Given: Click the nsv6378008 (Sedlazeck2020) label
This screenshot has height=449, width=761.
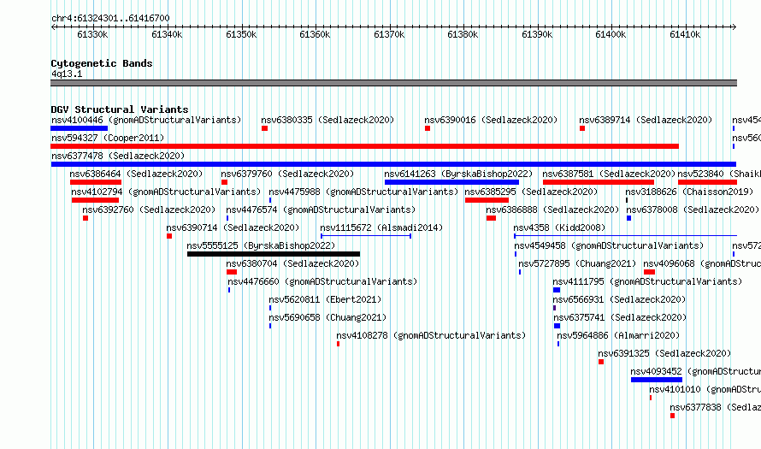Looking at the screenshot, I should click(x=693, y=210).
